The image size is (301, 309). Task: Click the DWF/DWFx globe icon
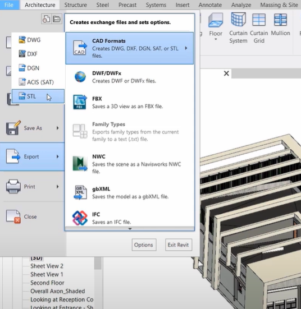80,77
